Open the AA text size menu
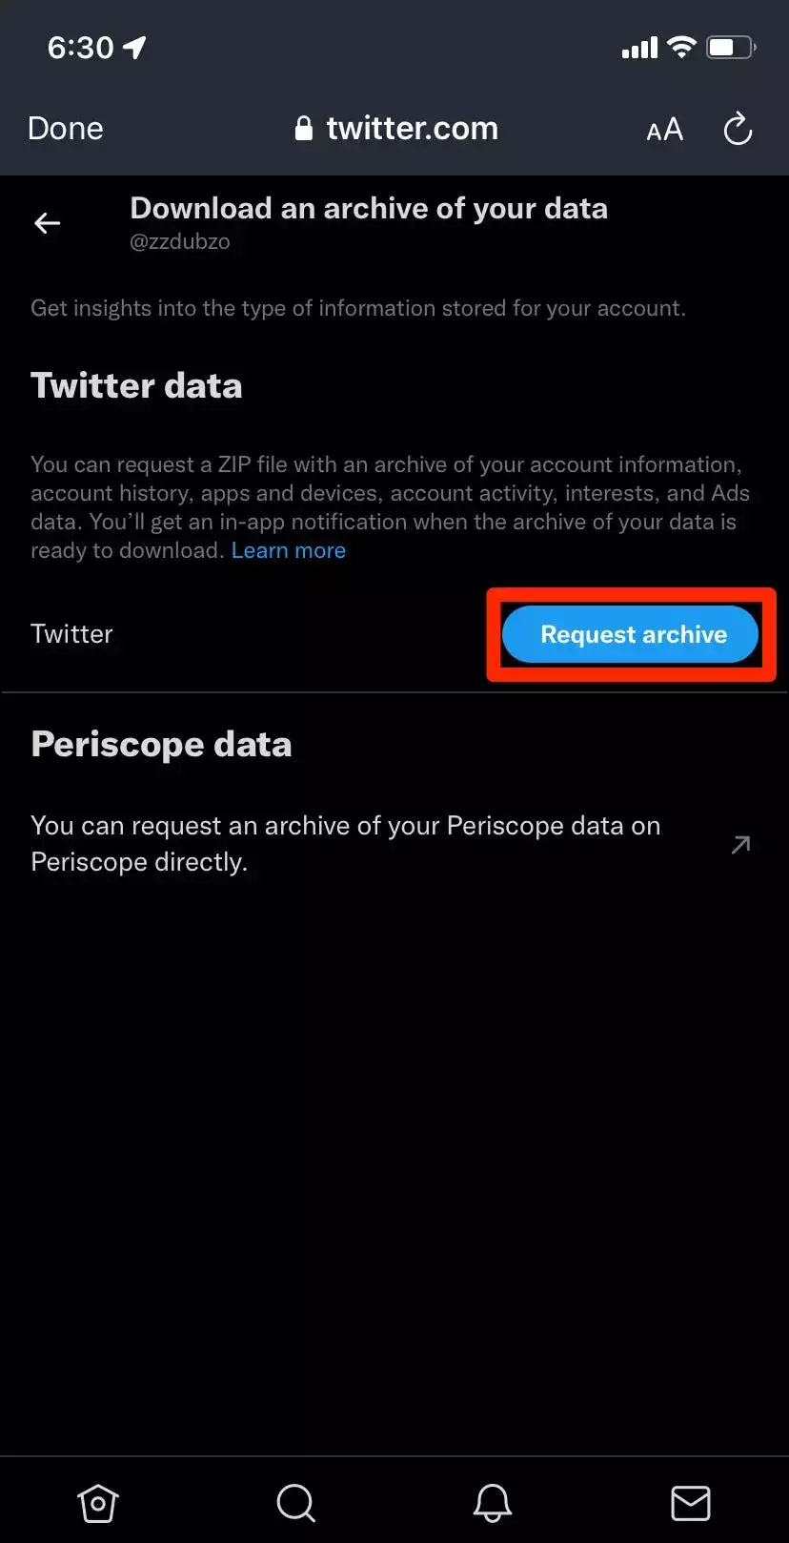Viewport: 789px width, 1543px height. (x=664, y=130)
